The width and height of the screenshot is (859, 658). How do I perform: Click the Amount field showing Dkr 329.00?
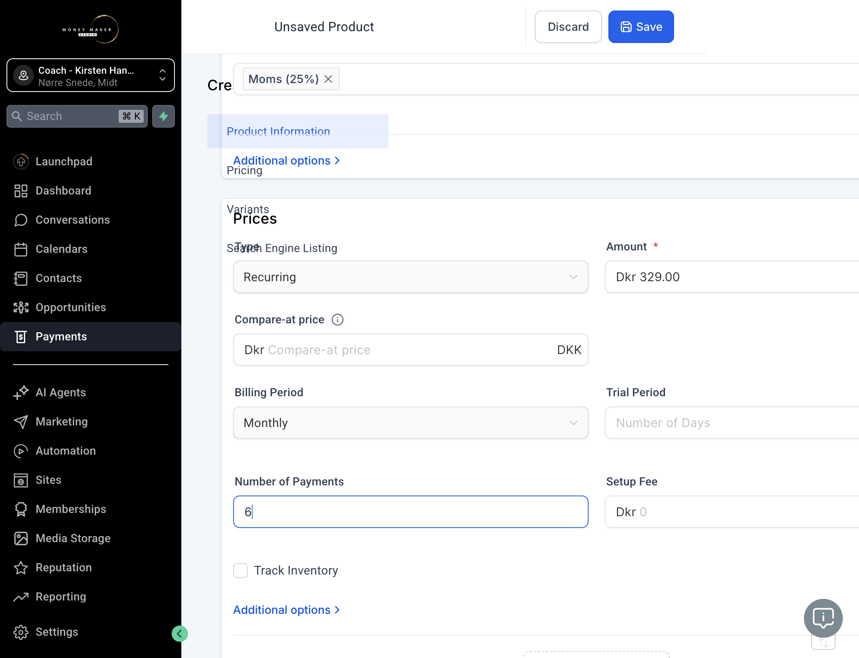click(732, 277)
